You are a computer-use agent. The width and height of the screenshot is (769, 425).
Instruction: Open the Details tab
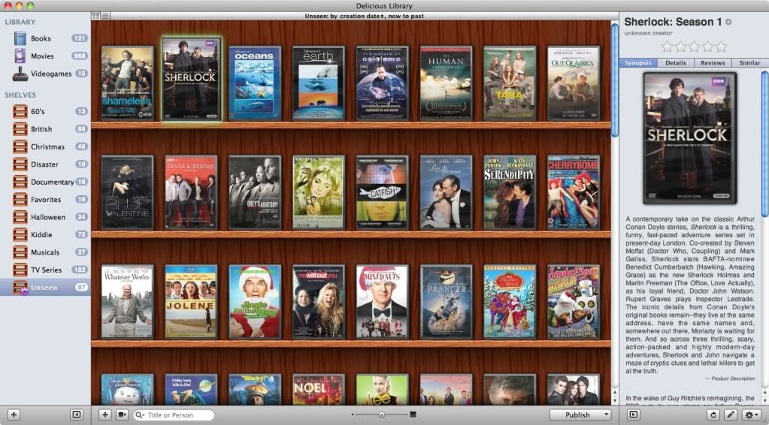[675, 62]
